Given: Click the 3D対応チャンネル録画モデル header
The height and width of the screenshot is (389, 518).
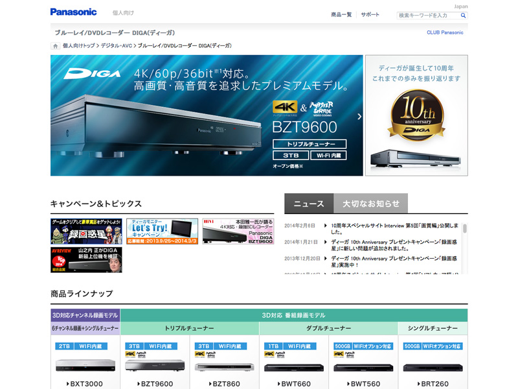Looking at the screenshot, I should [85, 315].
